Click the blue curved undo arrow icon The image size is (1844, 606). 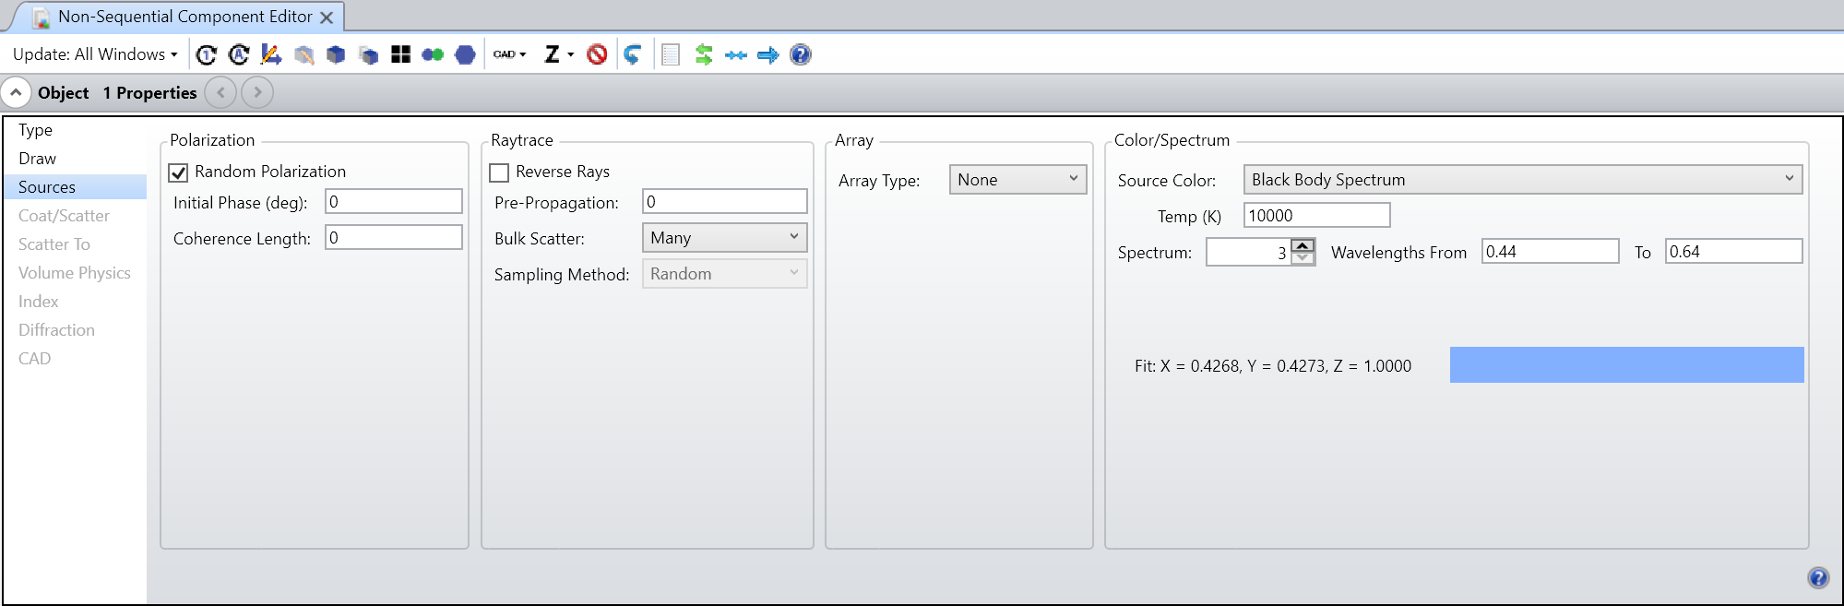[633, 55]
